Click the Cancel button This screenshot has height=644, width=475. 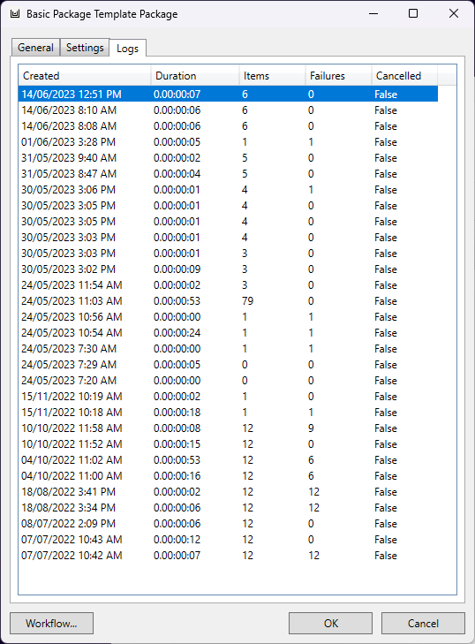click(423, 623)
